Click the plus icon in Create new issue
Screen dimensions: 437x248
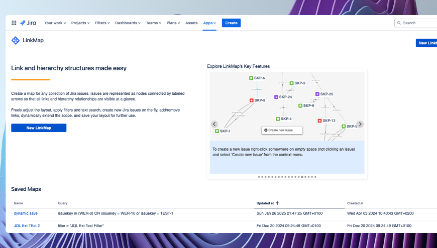pyautogui.click(x=266, y=130)
